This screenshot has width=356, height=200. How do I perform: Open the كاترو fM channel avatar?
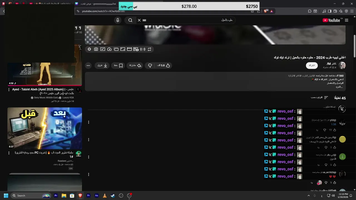pos(342,66)
